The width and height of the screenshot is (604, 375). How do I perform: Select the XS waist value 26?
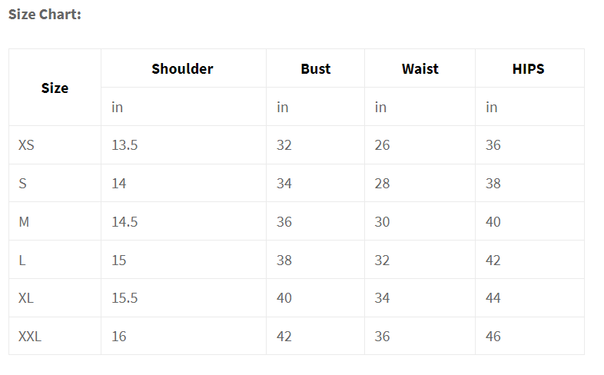point(382,144)
